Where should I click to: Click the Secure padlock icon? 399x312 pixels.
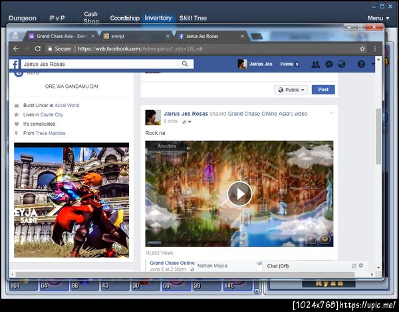[50, 49]
